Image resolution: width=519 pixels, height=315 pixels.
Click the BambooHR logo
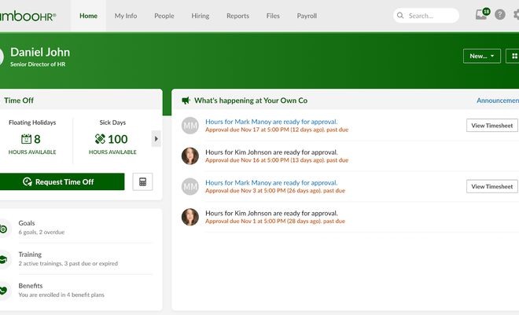(x=28, y=16)
